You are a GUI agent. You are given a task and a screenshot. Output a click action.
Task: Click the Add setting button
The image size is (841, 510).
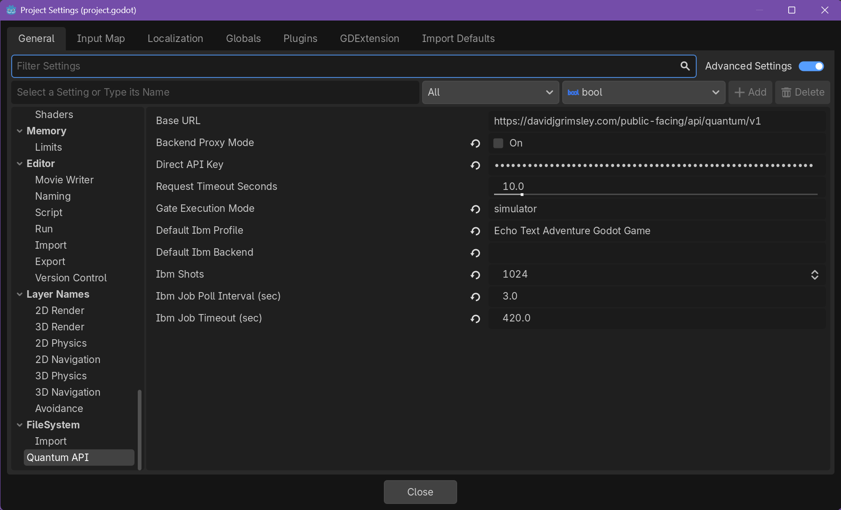pyautogui.click(x=750, y=92)
